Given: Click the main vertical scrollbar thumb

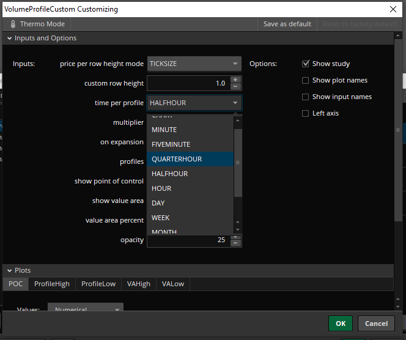Looking at the screenshot, I should pyautogui.click(x=398, y=130).
